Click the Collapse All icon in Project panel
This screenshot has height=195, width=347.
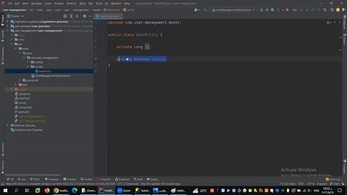77,16
